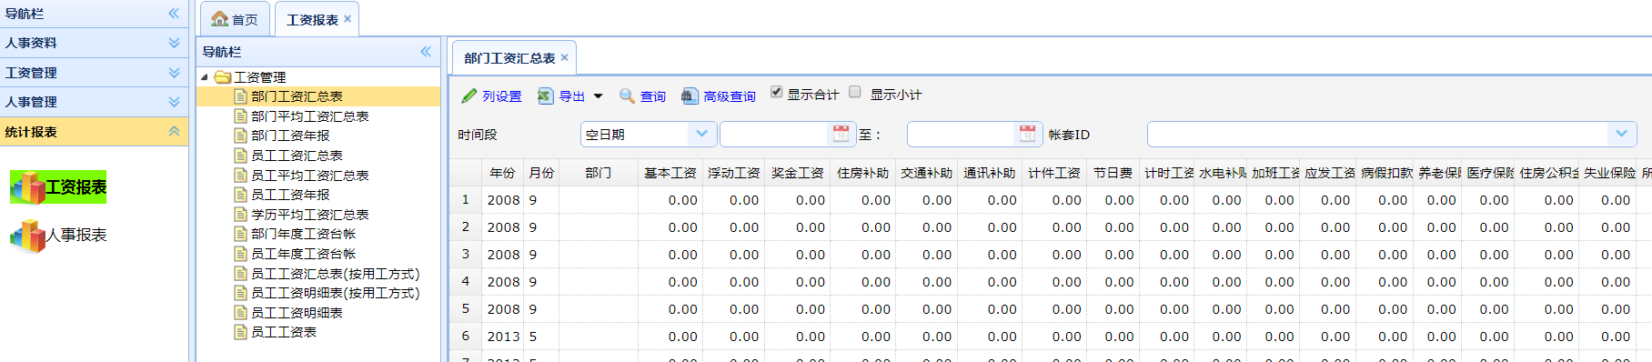Screen dimensions: 1652x362
Task: Click the 浮动工资 column header
Action: tap(733, 173)
